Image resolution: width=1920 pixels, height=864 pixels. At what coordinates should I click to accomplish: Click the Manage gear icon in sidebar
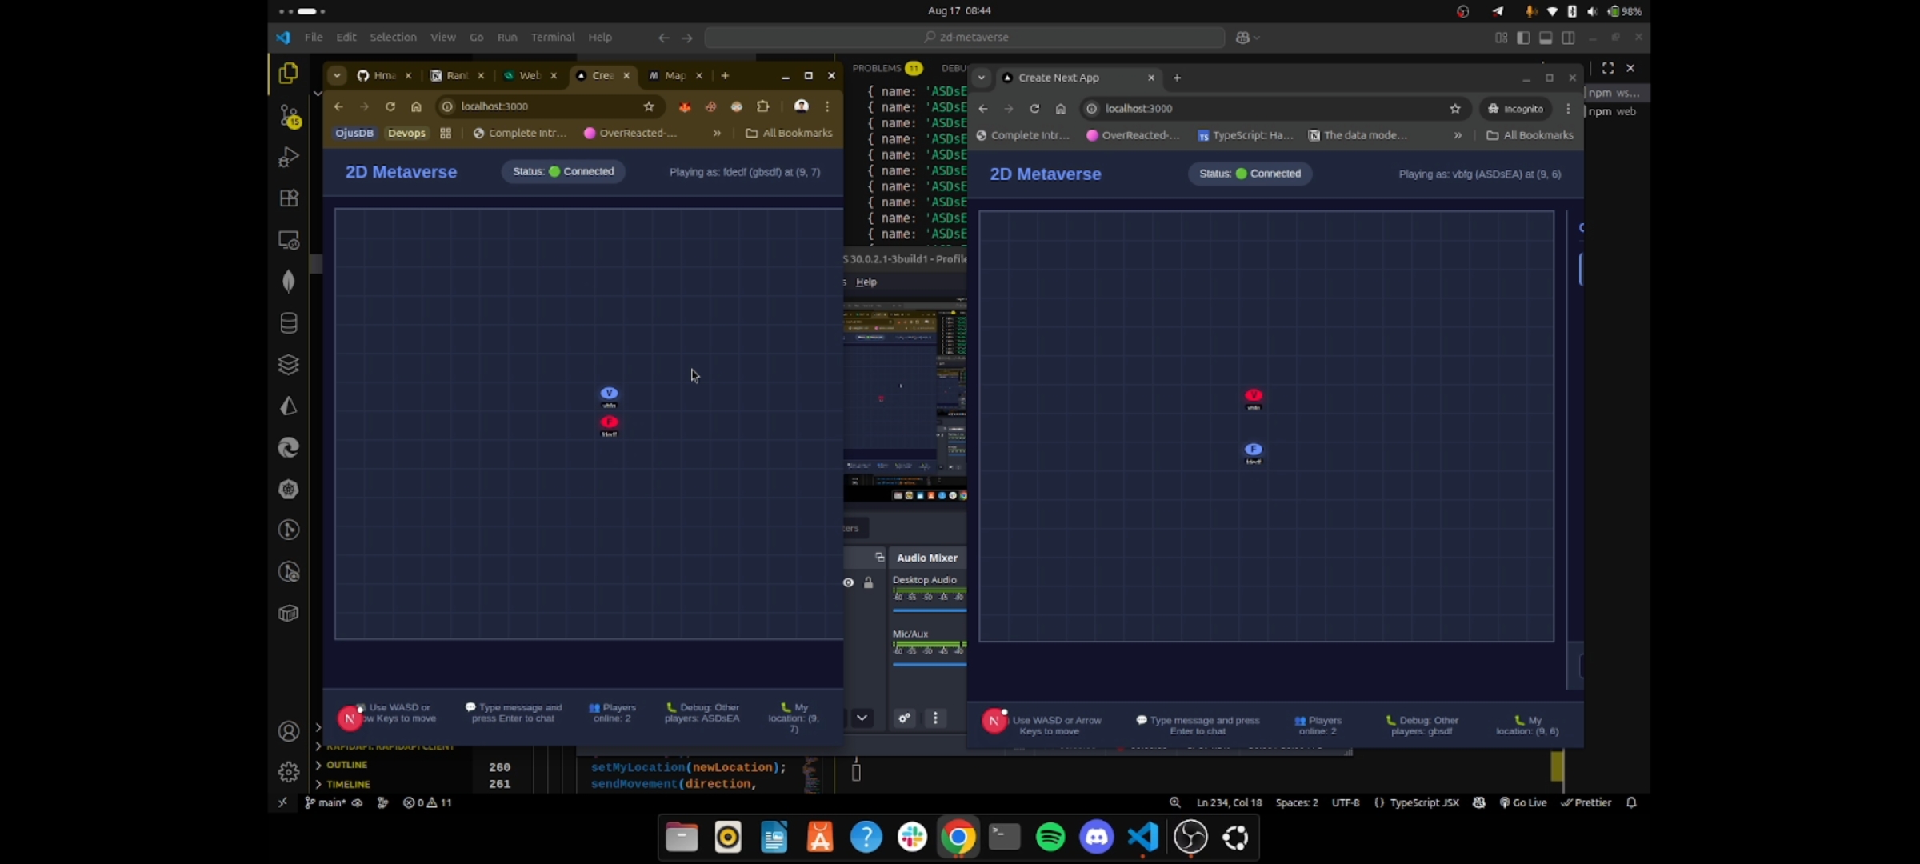click(x=288, y=771)
